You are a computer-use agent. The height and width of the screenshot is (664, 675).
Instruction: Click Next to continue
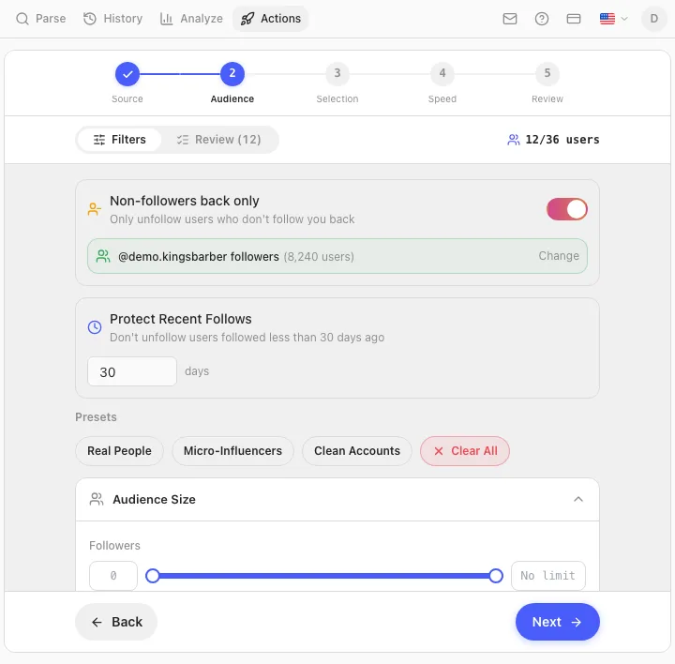pos(558,622)
